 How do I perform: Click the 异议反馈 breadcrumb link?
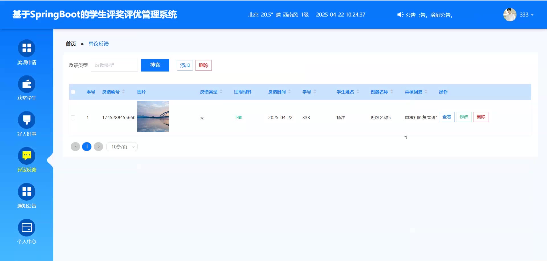click(99, 44)
